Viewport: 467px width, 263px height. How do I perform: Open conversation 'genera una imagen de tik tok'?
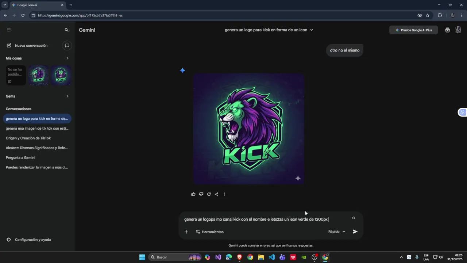click(x=37, y=129)
